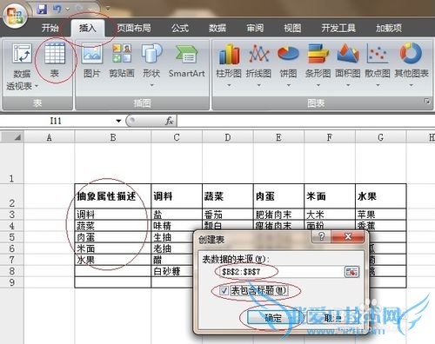Expand the Line chart dropdown arrow

point(258,85)
